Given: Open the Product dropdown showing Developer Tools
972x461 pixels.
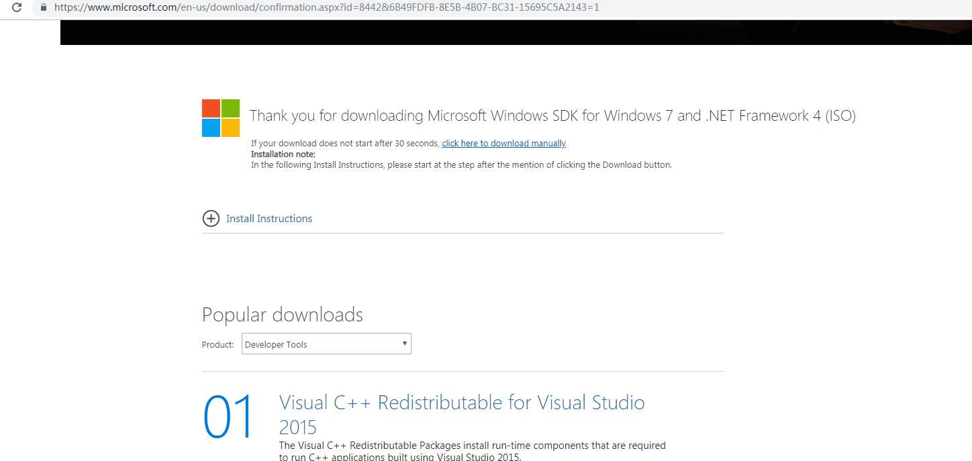Looking at the screenshot, I should (x=326, y=344).
